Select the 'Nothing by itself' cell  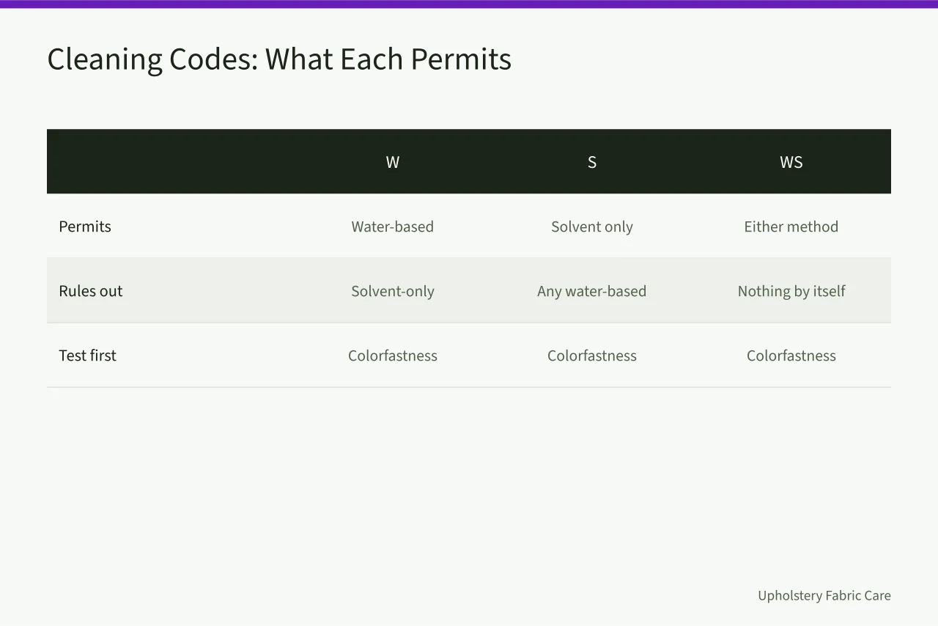(791, 291)
